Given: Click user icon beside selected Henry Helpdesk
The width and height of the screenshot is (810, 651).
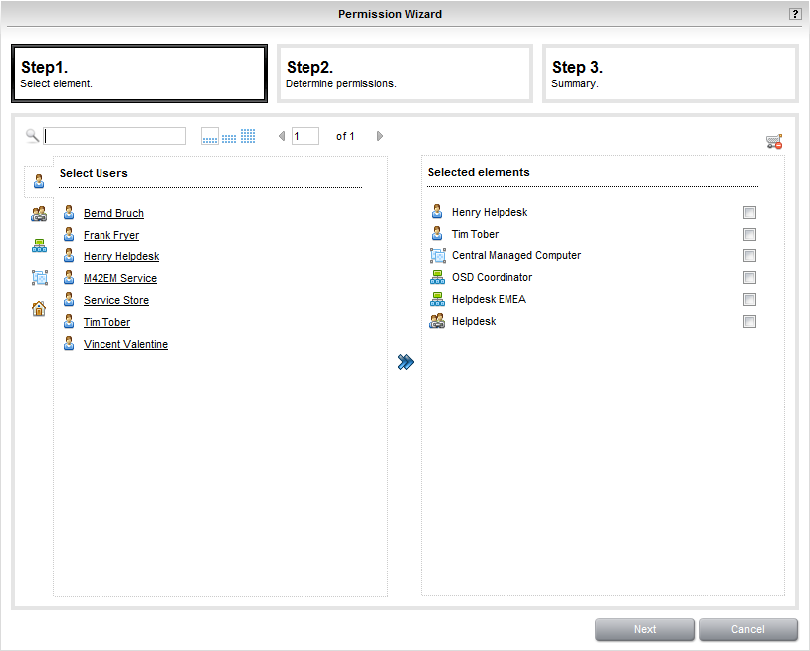Looking at the screenshot, I should (x=437, y=212).
